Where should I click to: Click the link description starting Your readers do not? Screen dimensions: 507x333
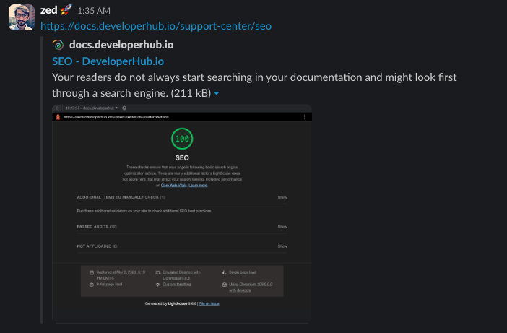[x=254, y=85]
